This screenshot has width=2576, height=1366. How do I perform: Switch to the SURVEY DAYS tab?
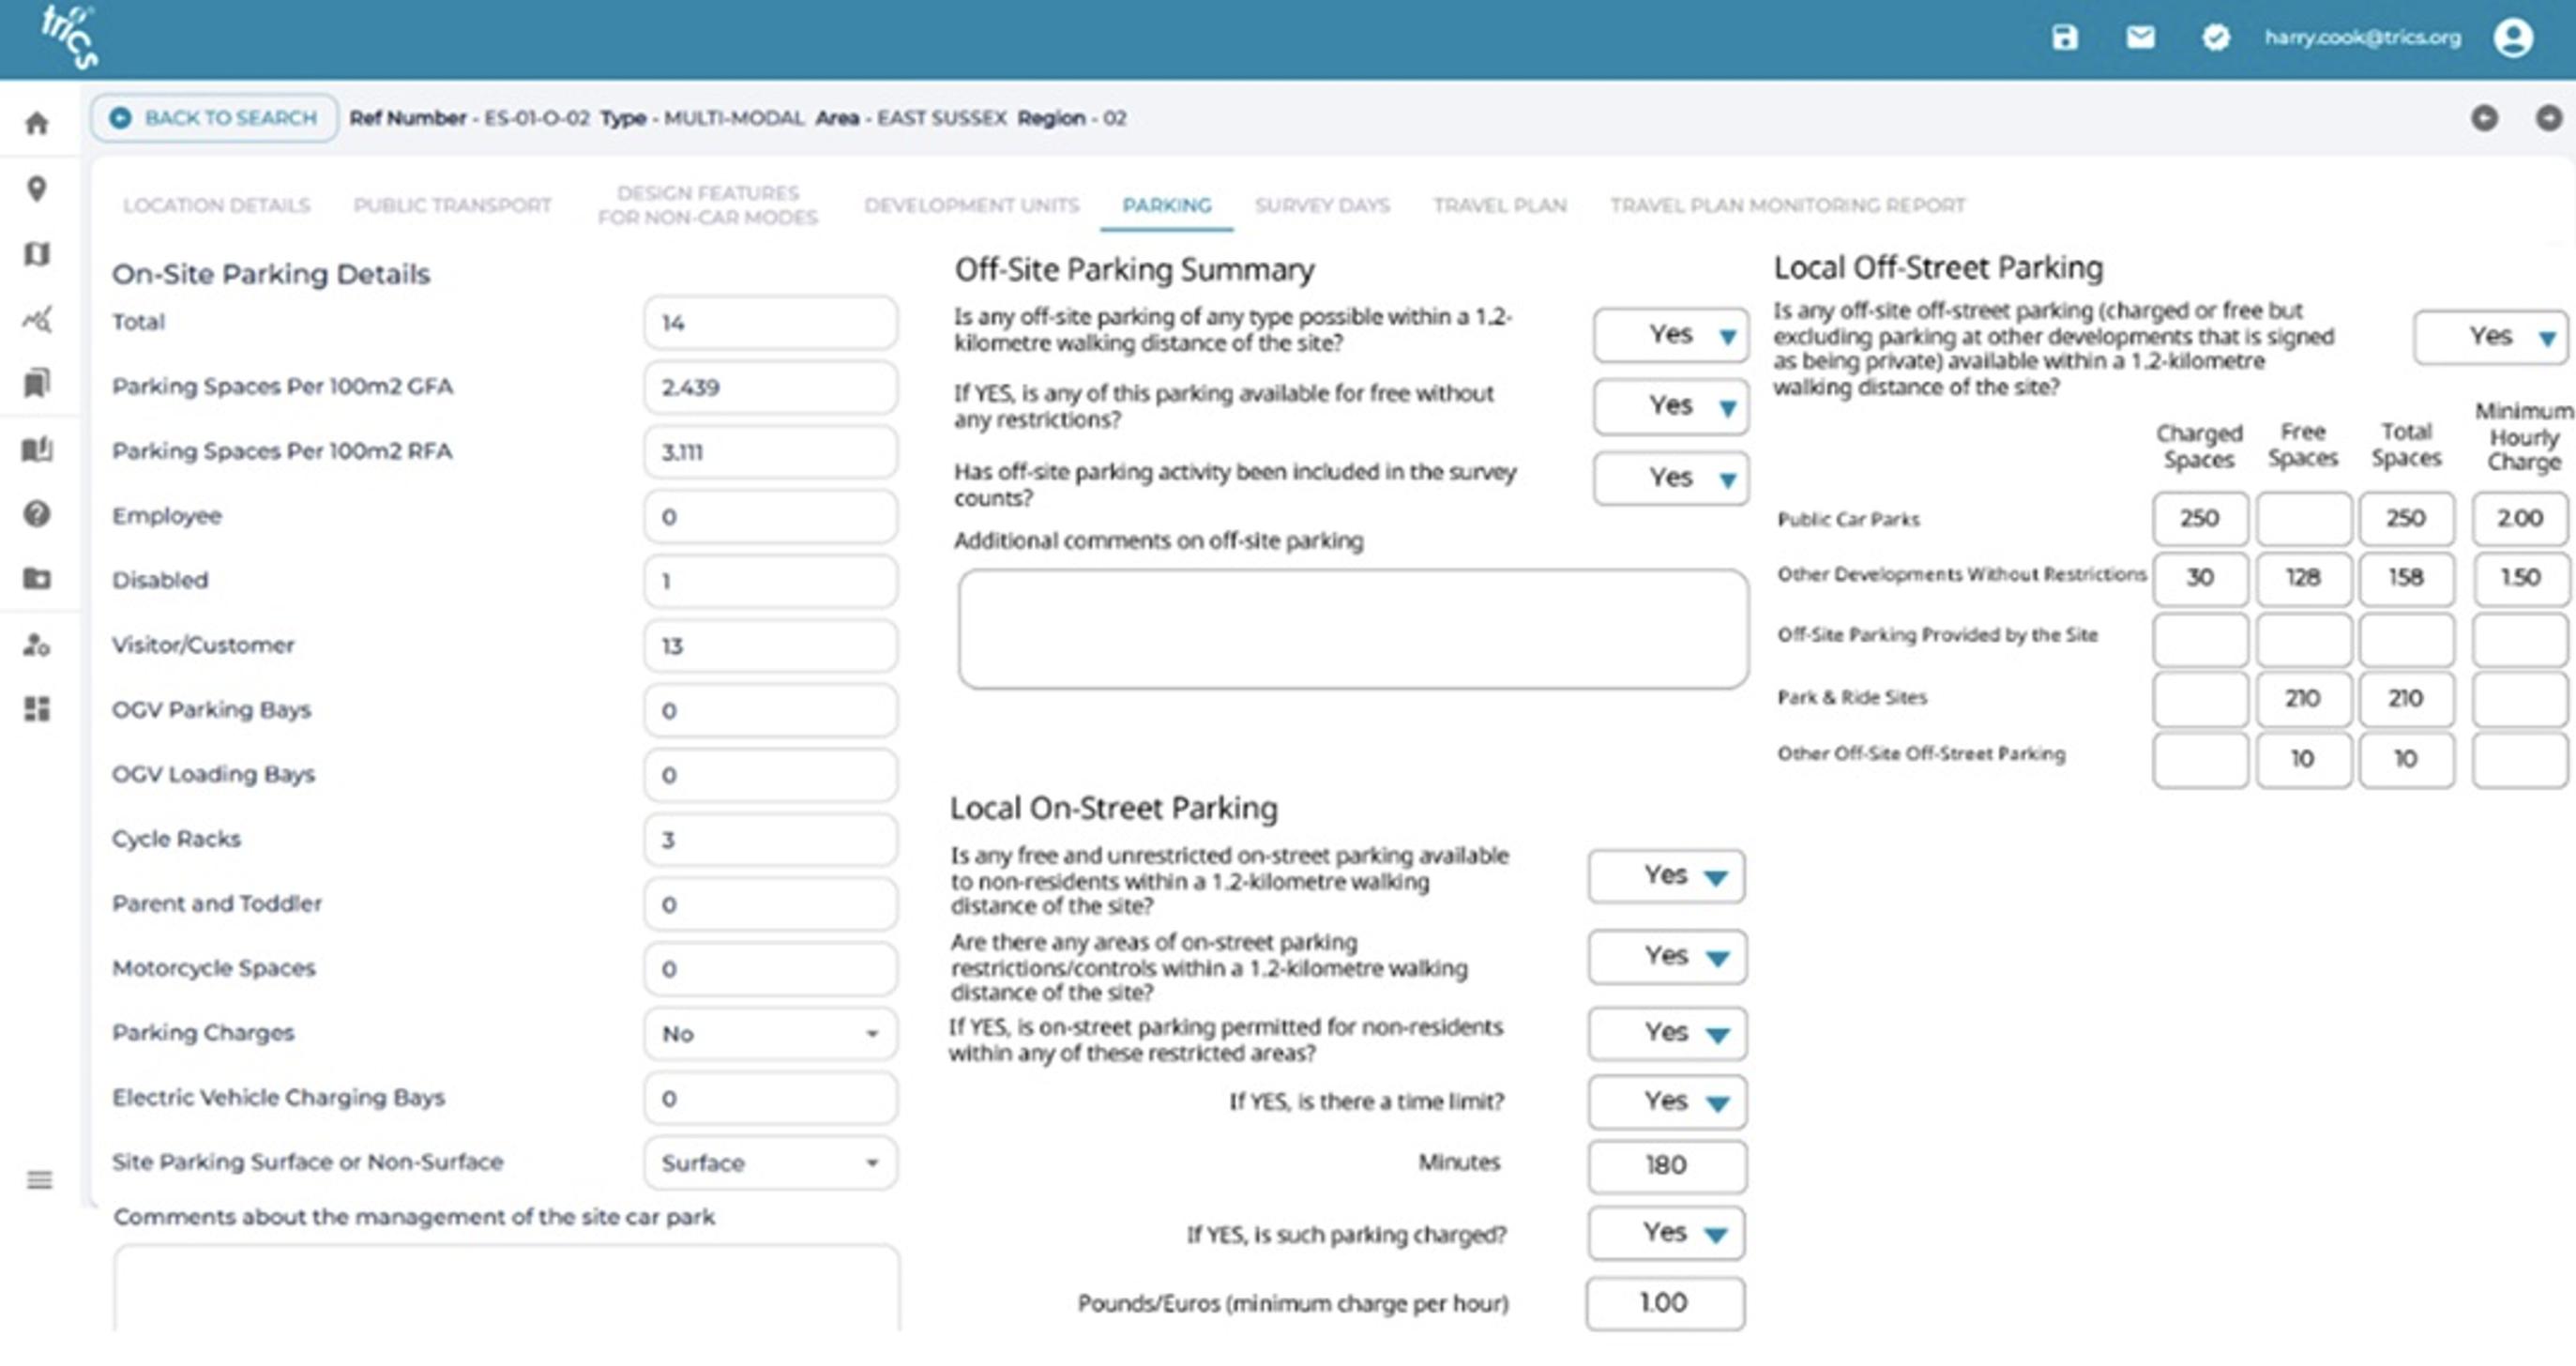(x=1322, y=205)
